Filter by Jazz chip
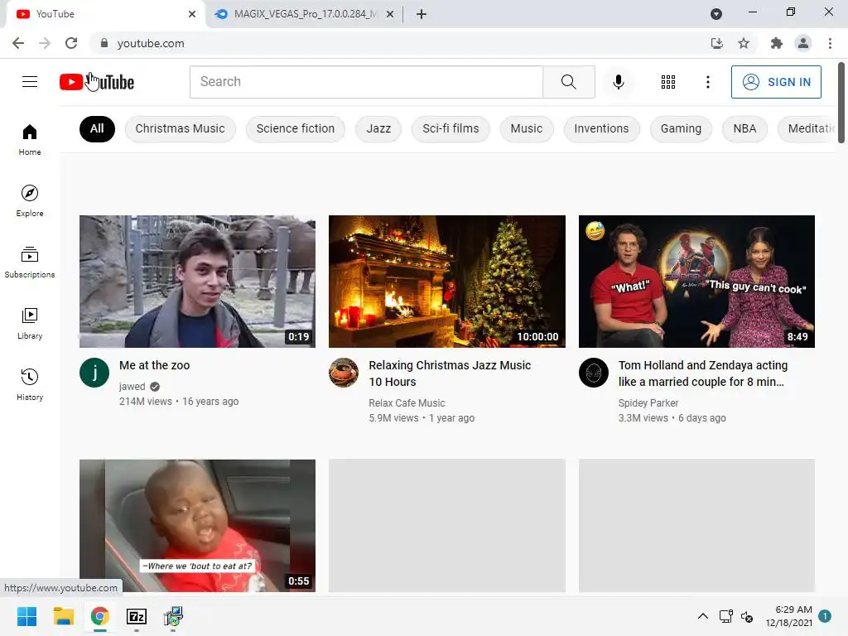848x636 pixels. click(378, 128)
